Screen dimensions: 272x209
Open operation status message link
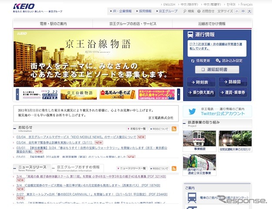coord(216,47)
